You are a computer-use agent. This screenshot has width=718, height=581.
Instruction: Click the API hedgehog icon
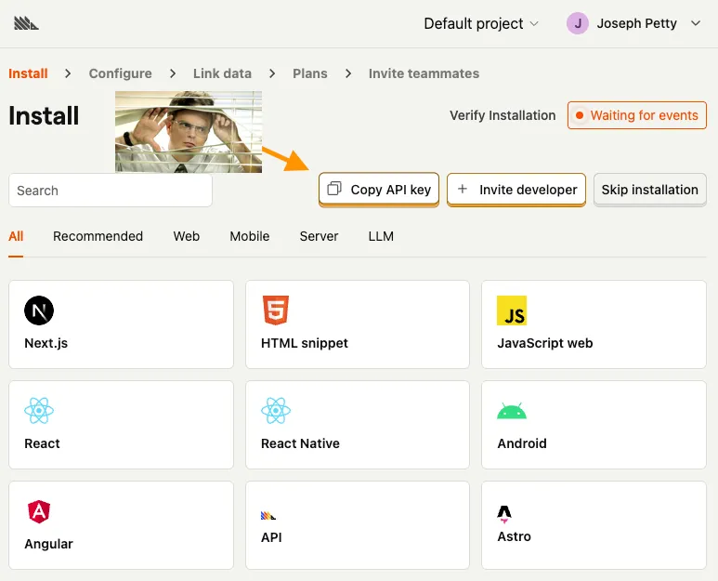click(268, 514)
